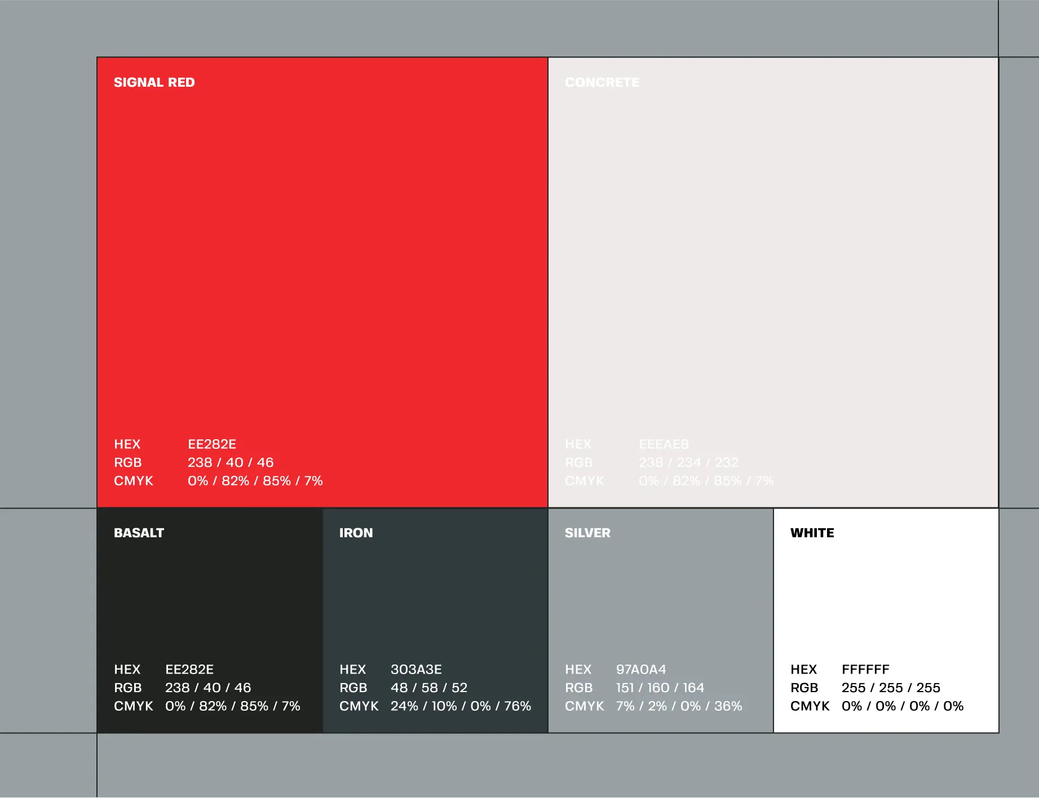Click the hex value 97A0A4
The height and width of the screenshot is (798, 1039).
tap(641, 669)
